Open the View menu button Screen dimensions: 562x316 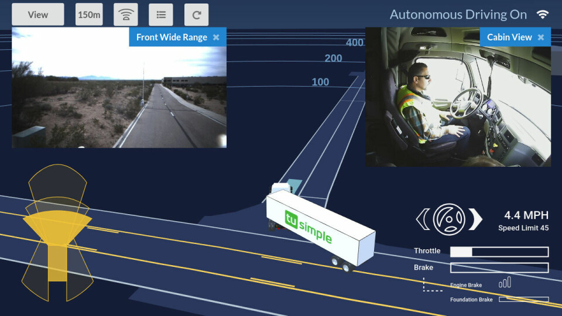38,15
